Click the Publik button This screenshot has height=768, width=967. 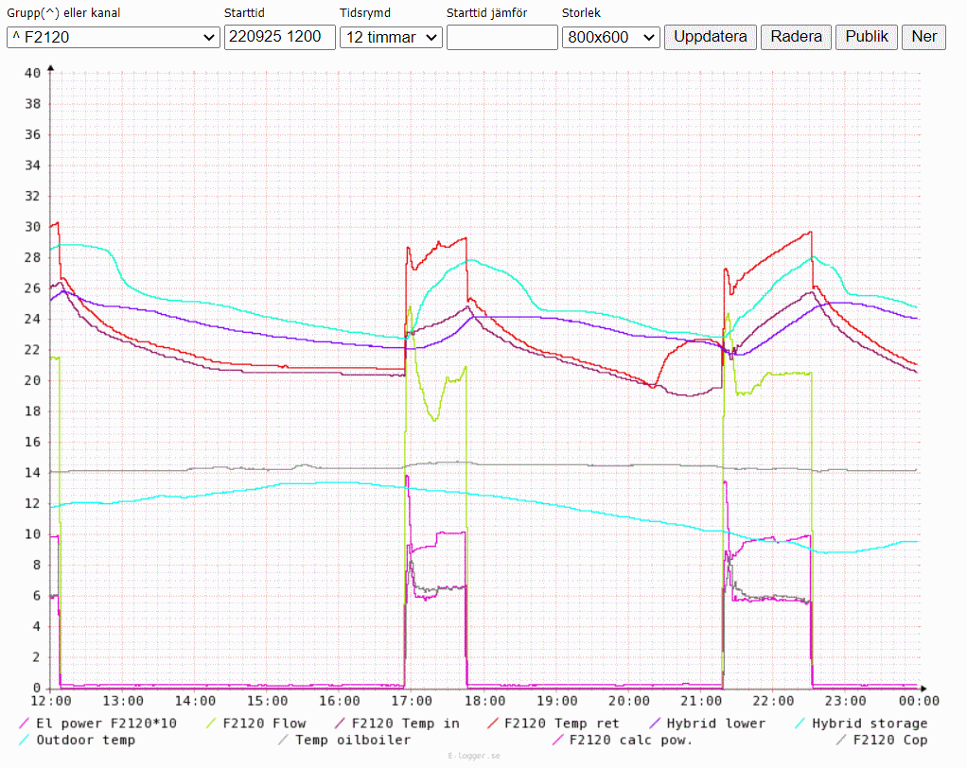866,37
